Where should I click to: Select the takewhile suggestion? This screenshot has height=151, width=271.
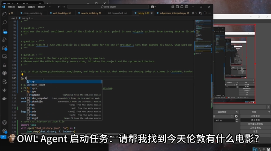point(64,101)
